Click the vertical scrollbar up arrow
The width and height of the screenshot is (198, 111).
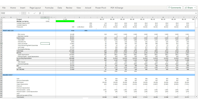click(x=197, y=18)
